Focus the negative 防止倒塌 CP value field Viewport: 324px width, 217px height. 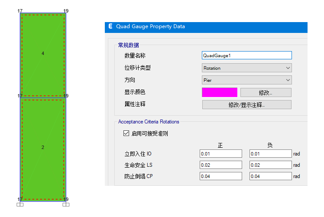[x=270, y=176]
